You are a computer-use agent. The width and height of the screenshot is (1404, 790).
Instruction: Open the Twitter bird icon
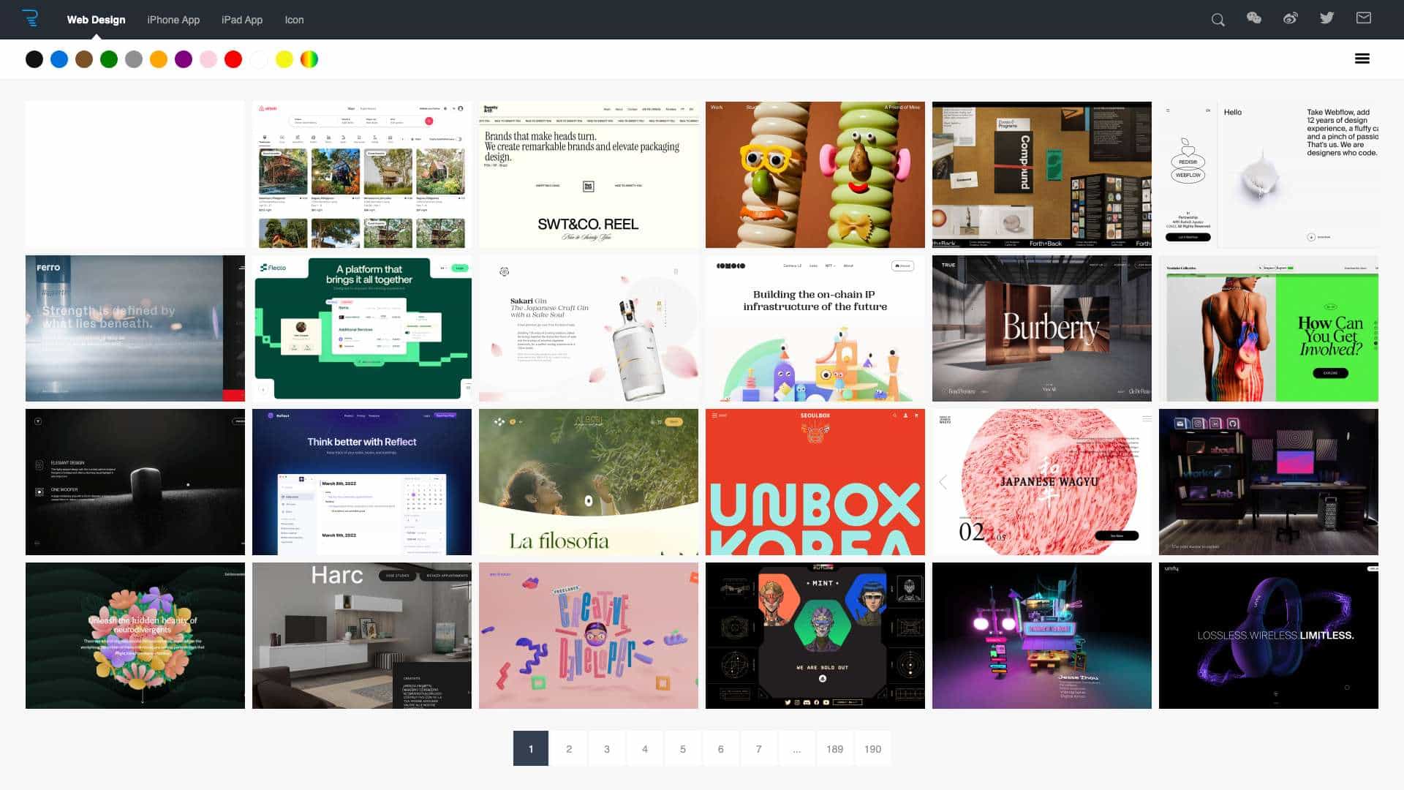(x=1327, y=18)
